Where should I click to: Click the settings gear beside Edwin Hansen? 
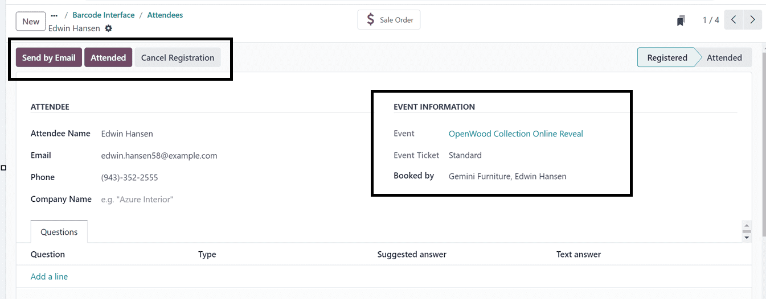[x=109, y=28]
